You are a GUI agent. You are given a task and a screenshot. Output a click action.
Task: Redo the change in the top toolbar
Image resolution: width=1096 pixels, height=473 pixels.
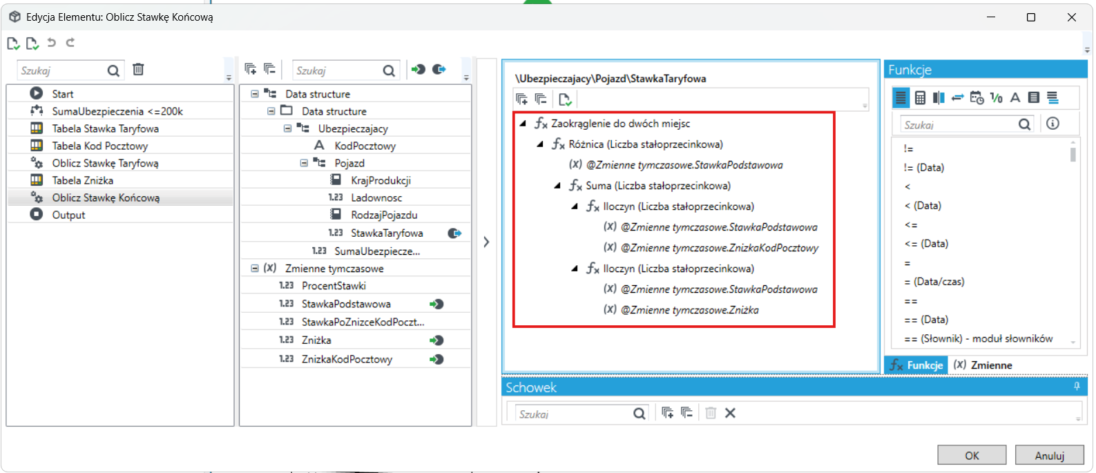(x=70, y=43)
